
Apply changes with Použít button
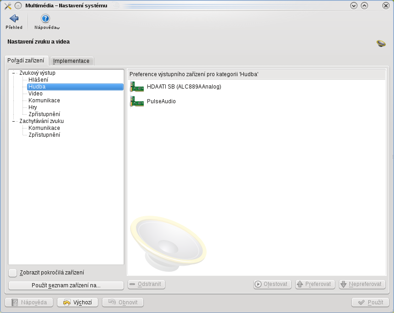pyautogui.click(x=371, y=302)
